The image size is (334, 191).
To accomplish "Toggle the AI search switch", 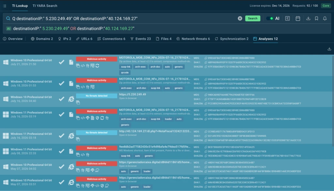I will (x=270, y=19).
